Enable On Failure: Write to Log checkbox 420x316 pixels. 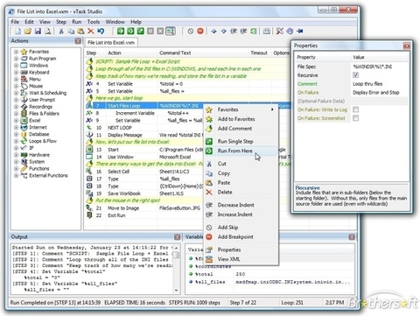(355, 109)
